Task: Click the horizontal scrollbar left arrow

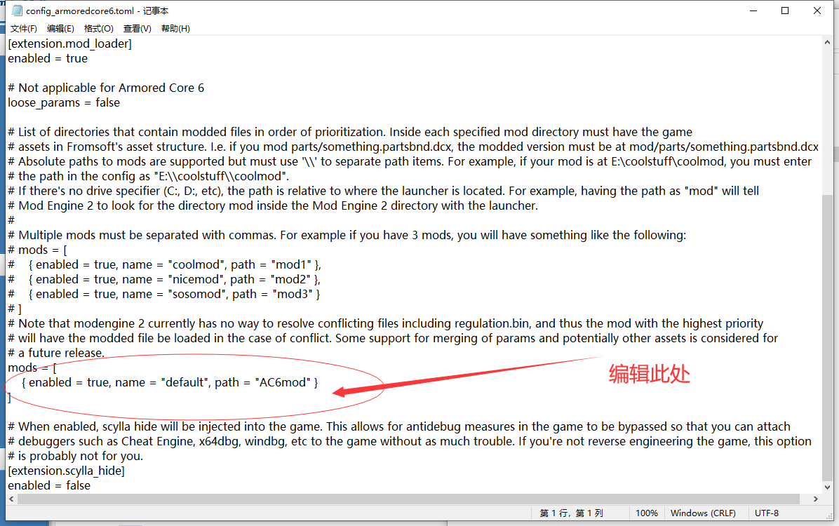Action: [12, 499]
